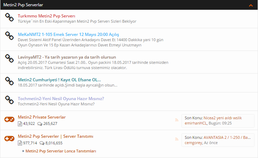The height and width of the screenshot is (158, 258).
Task: Open last topic Nicea2 yeni aıldı wslik
Action: [223, 118]
